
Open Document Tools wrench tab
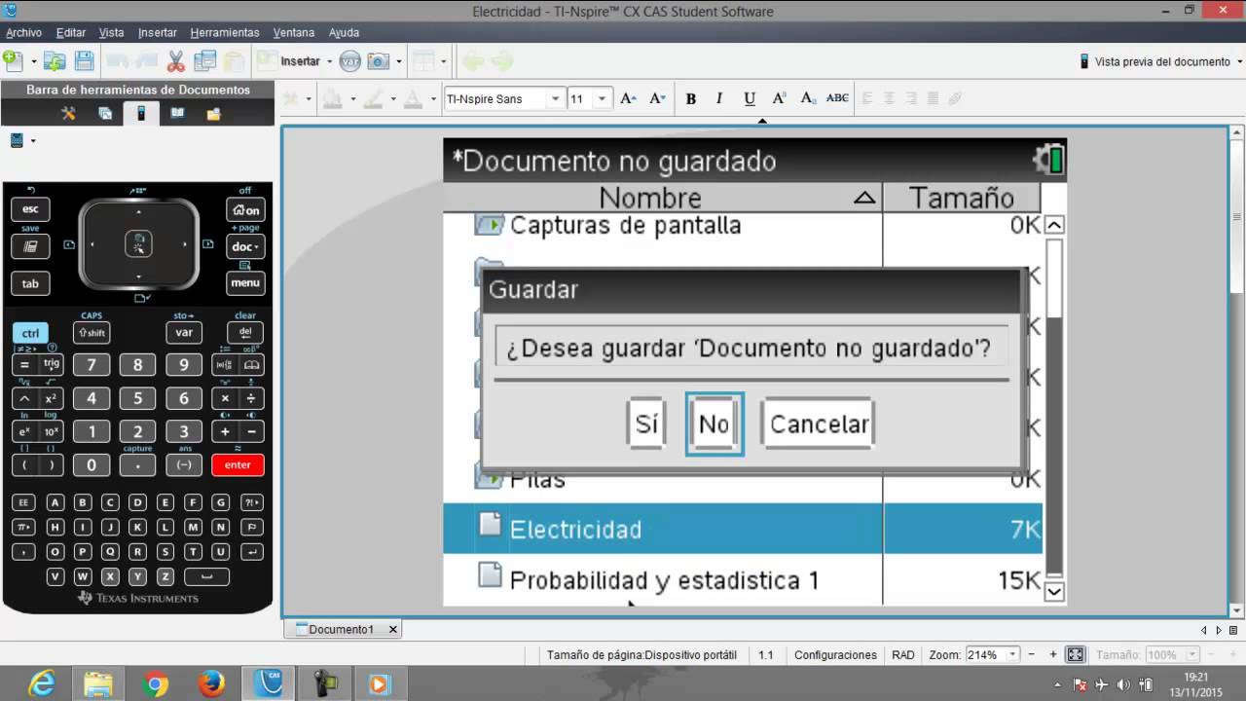(x=68, y=114)
